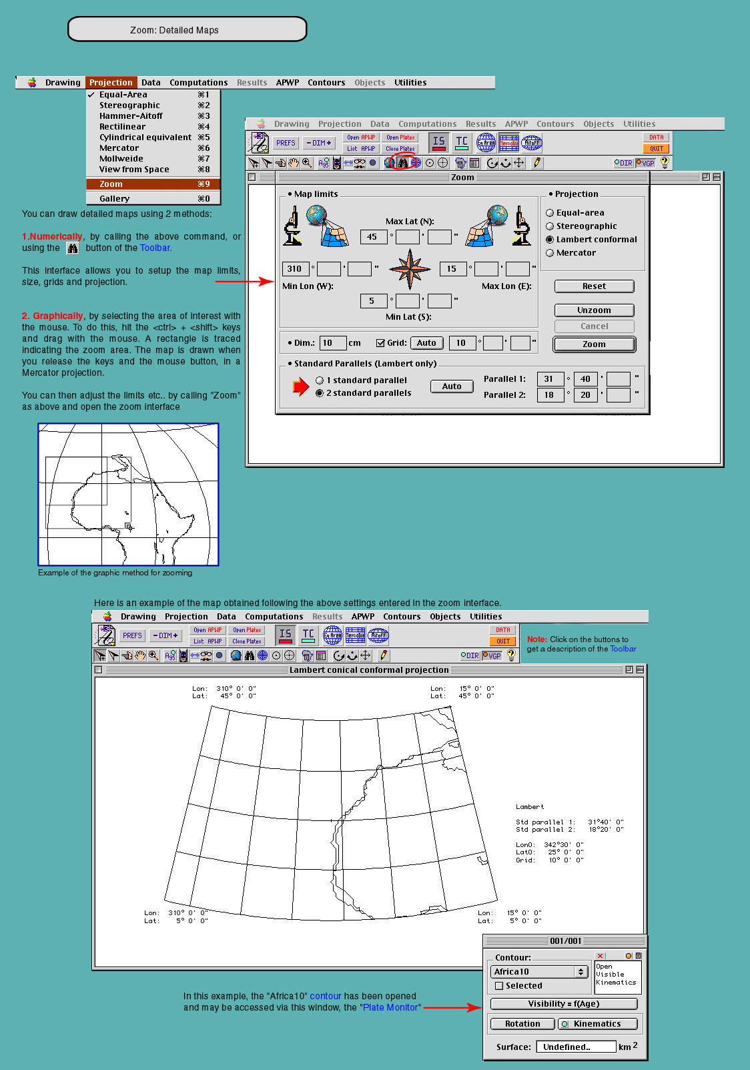Select the hand pan tool in upper toolbar
Image resolution: width=750 pixels, height=1070 pixels.
[293, 162]
